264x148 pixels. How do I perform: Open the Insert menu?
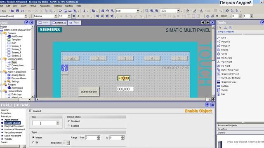coord(23,6)
